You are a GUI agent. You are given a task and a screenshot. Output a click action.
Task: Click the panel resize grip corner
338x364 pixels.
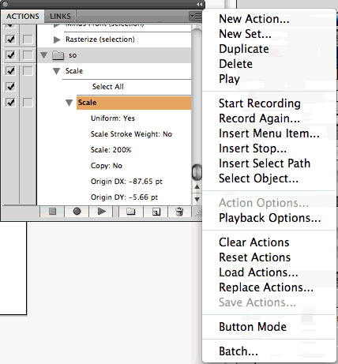[x=198, y=213]
